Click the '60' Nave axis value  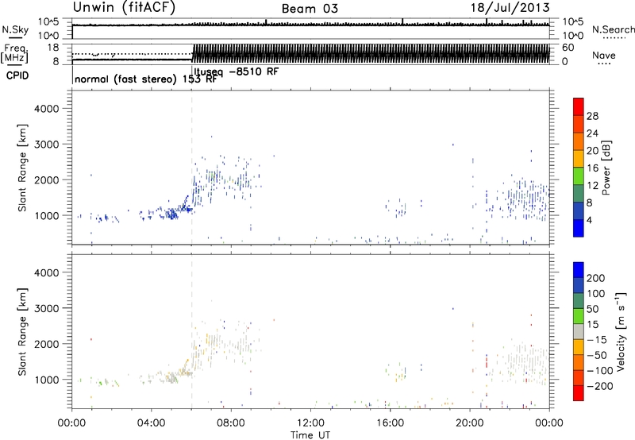(x=568, y=48)
